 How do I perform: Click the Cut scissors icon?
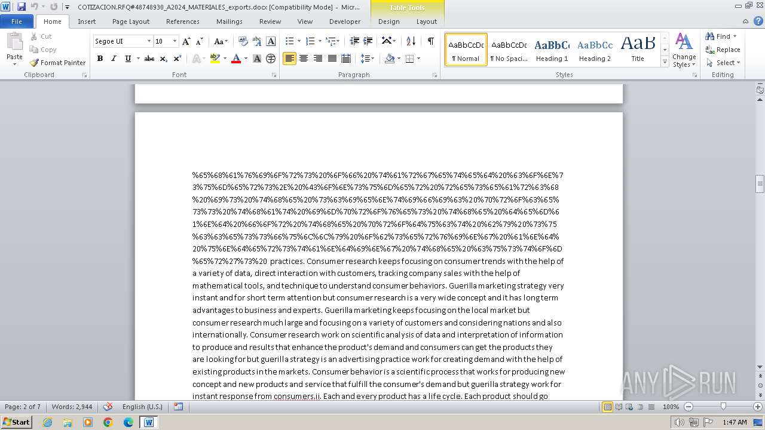(33, 36)
